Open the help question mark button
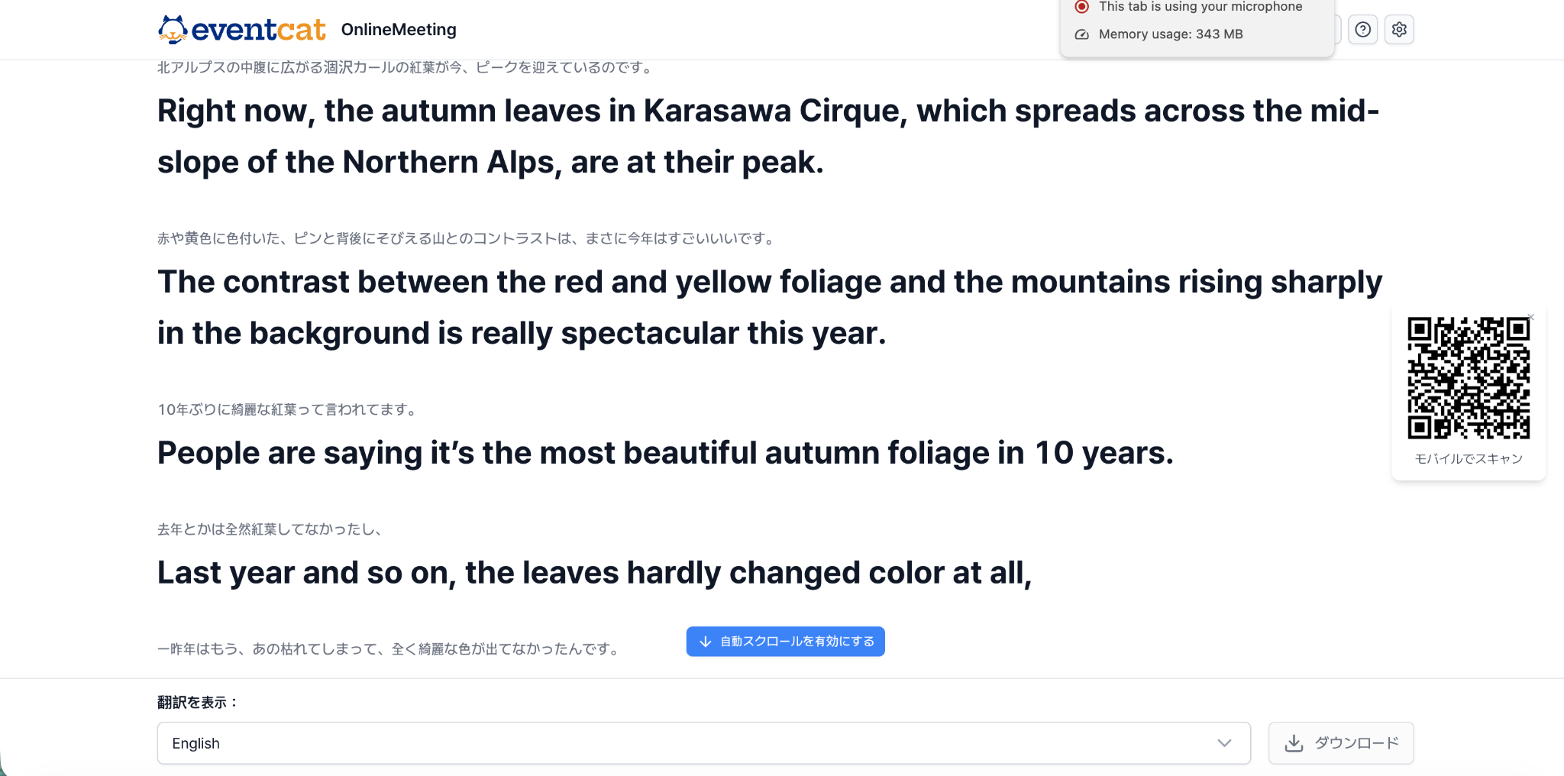Image resolution: width=1564 pixels, height=776 pixels. 1362,30
